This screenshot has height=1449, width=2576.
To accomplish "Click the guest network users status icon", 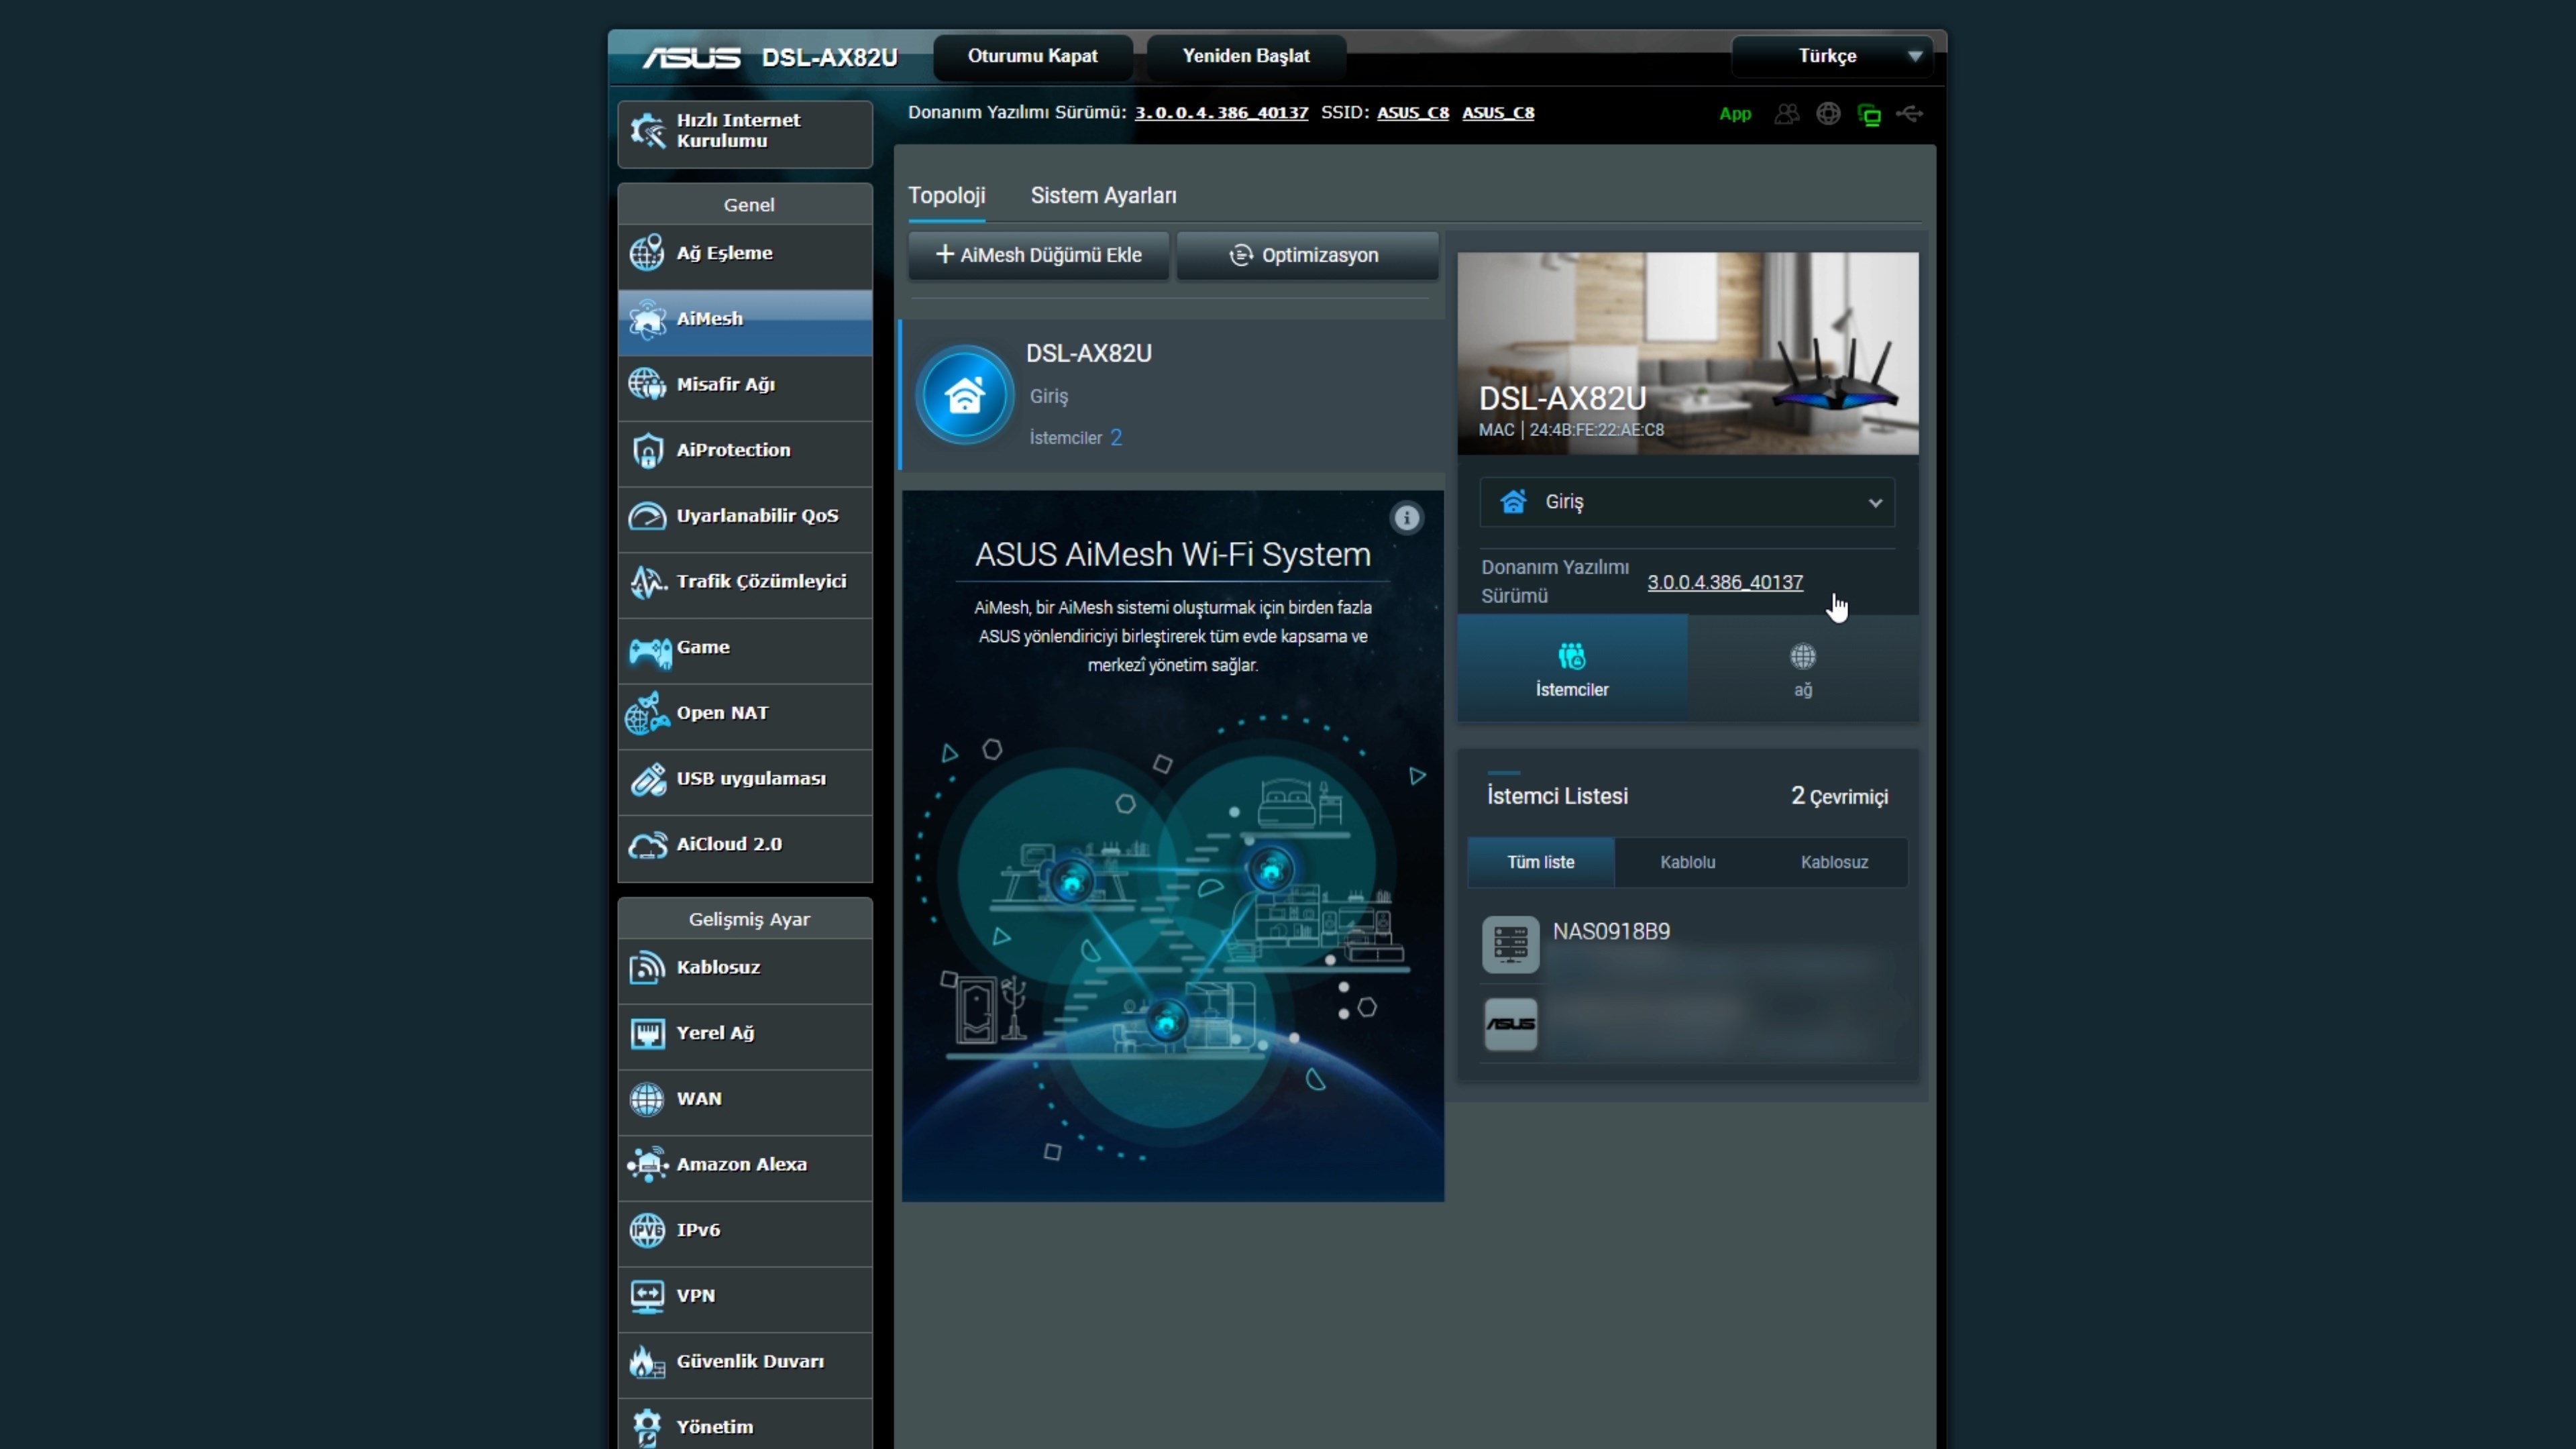I will (1787, 114).
